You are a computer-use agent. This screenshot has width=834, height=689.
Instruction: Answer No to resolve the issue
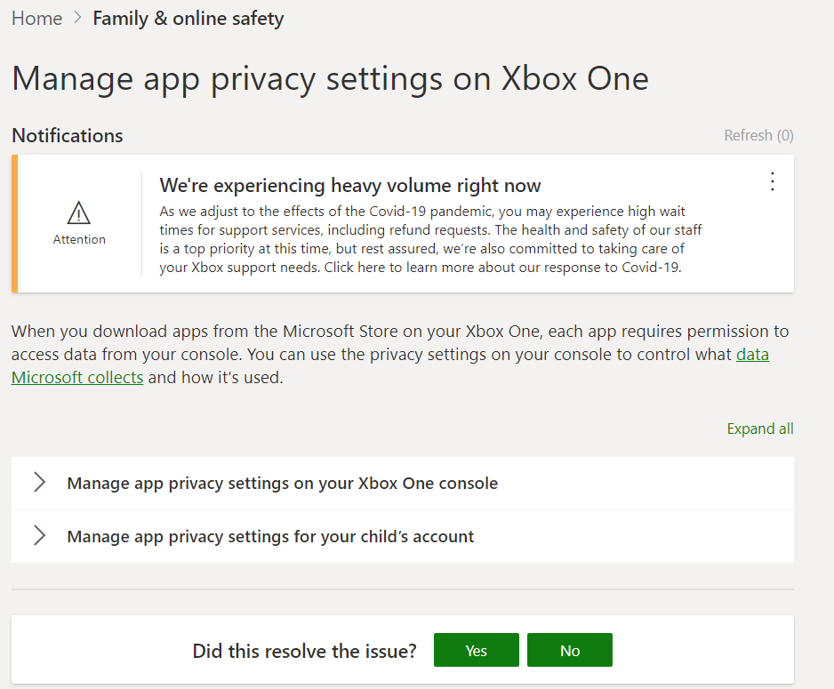tap(570, 650)
